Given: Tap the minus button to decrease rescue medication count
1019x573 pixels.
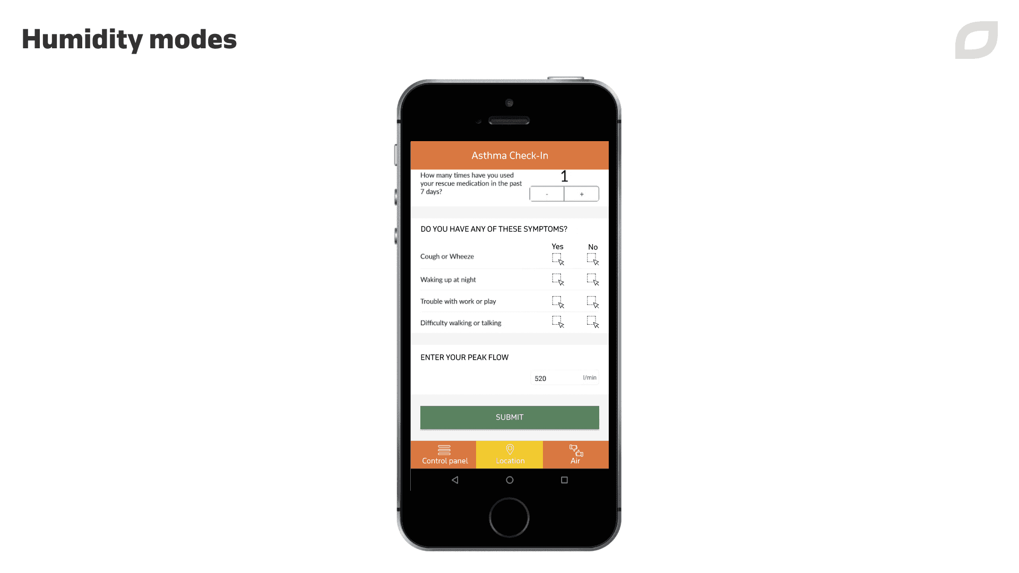Looking at the screenshot, I should click(547, 194).
